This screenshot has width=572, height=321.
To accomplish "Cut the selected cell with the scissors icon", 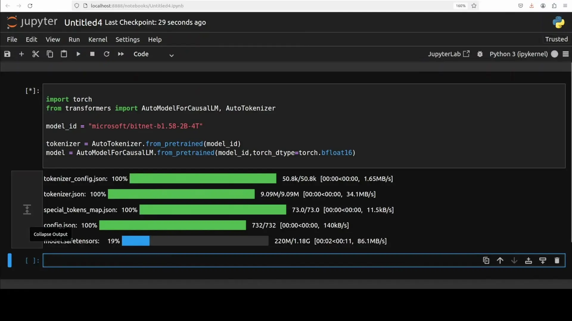I will click(x=36, y=54).
